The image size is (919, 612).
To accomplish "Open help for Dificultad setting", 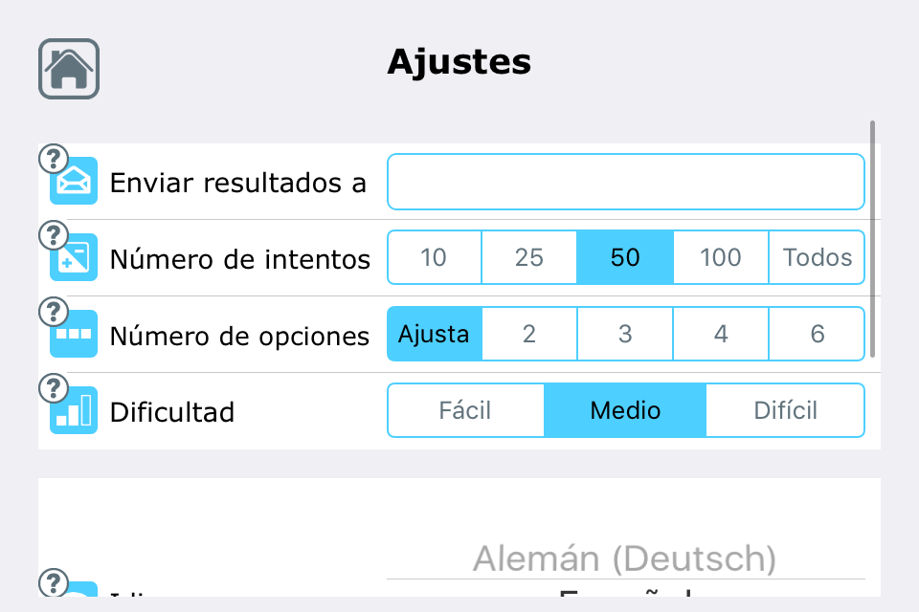I will 54,388.
